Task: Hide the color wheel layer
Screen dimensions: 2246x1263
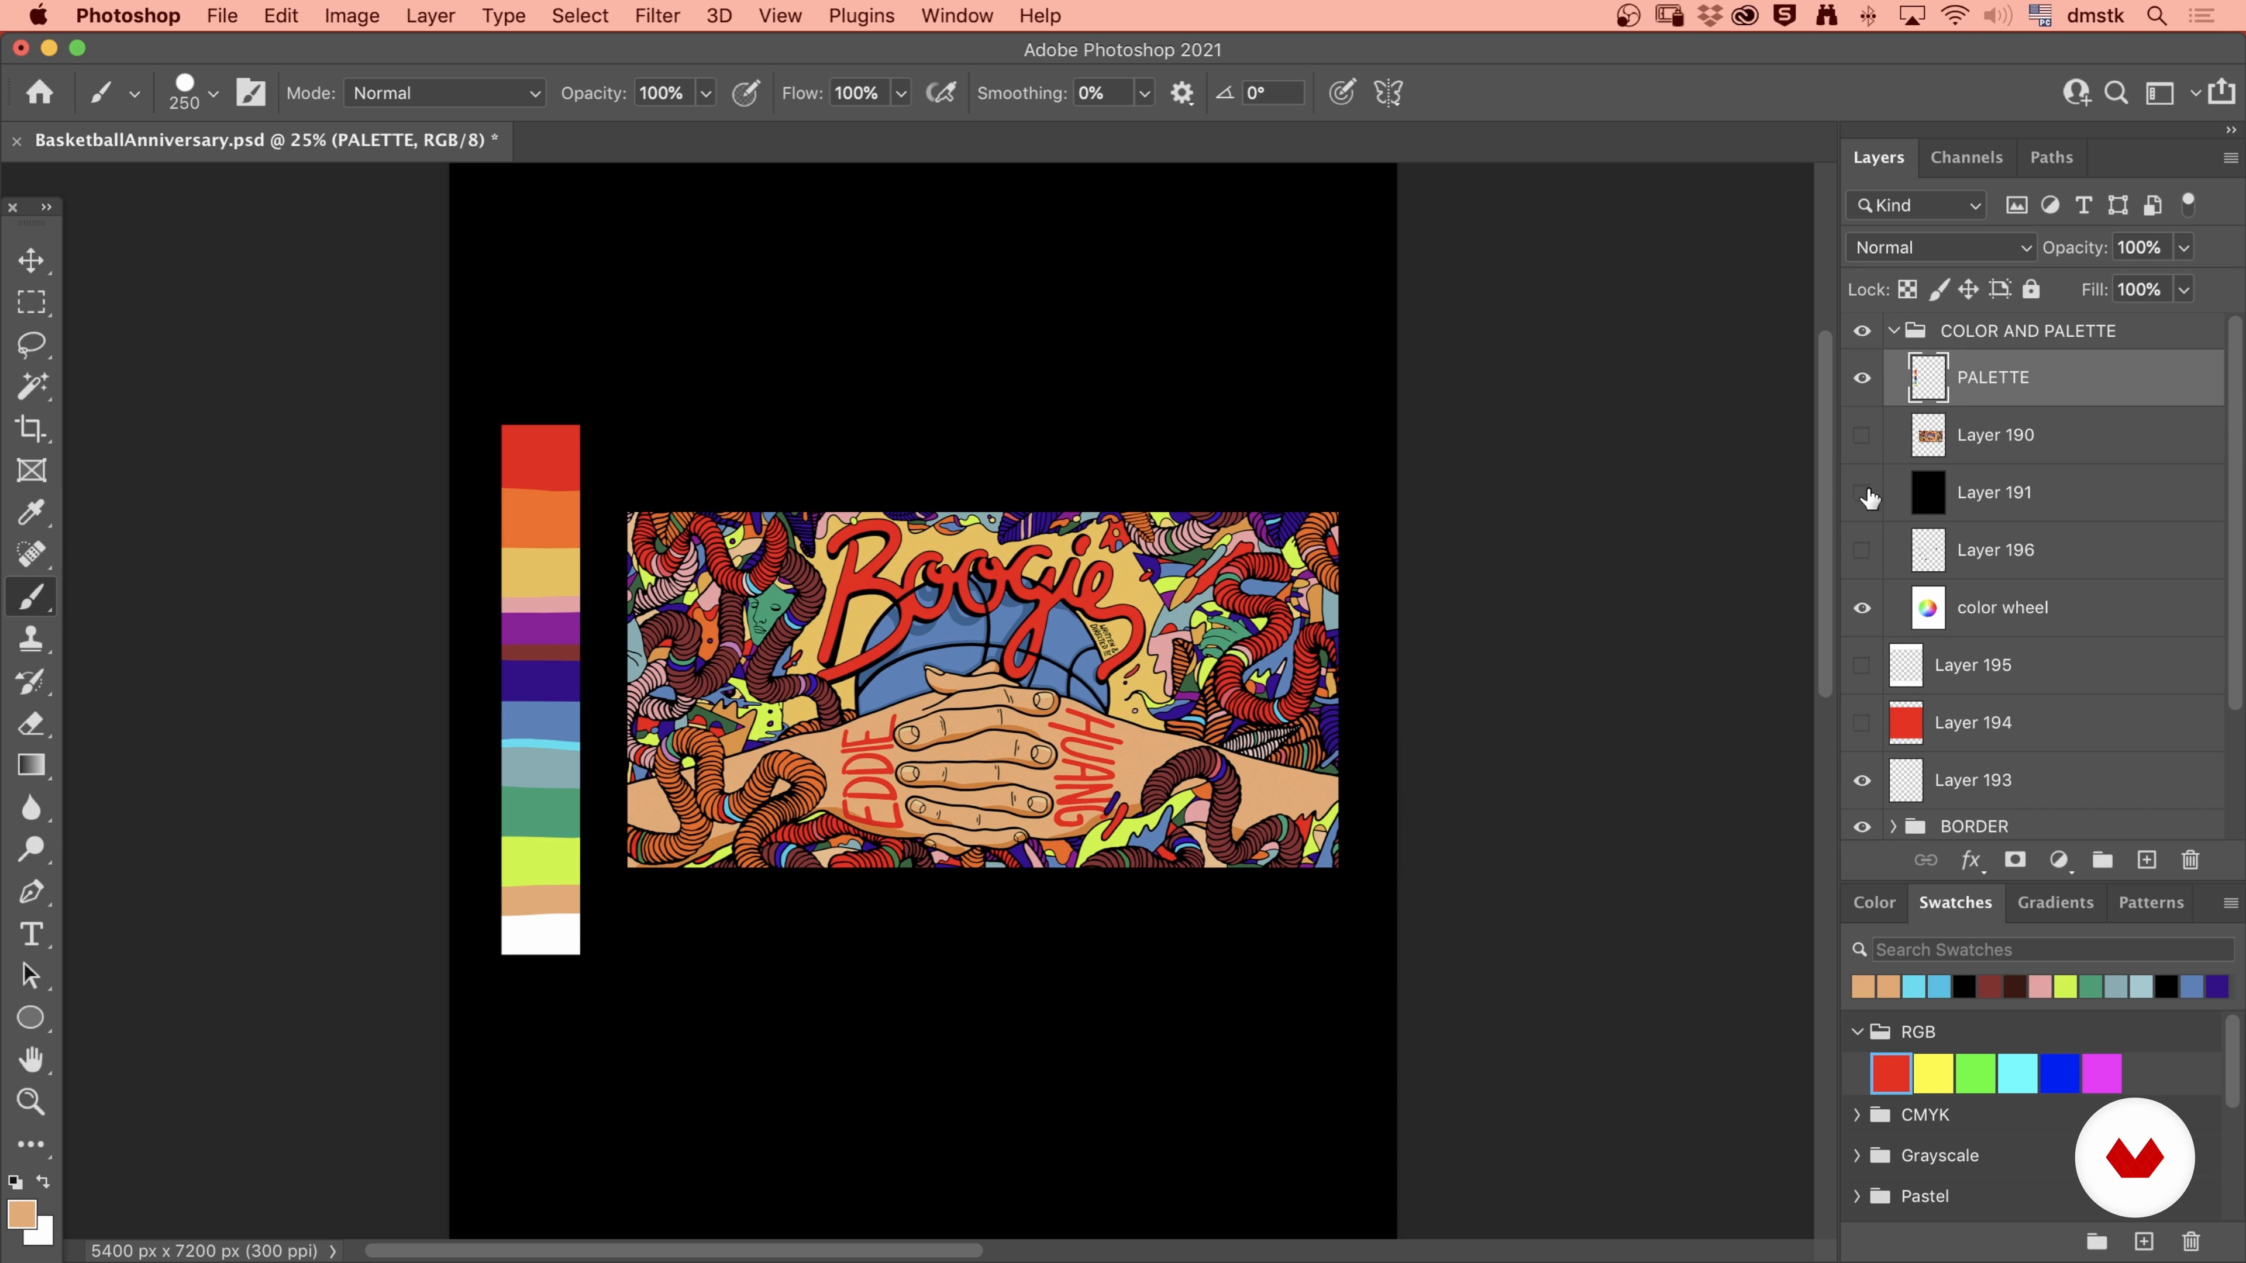Action: pos(1862,608)
